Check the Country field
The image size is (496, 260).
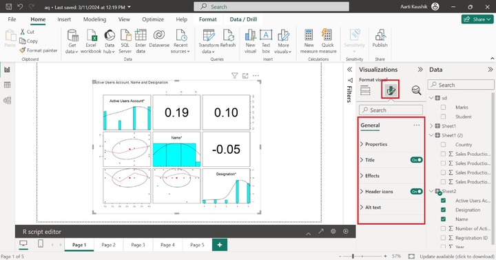click(443, 144)
